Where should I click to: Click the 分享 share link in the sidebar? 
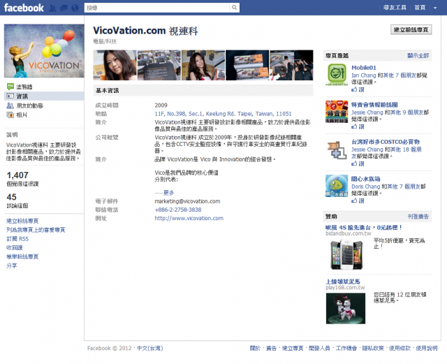click(x=12, y=265)
